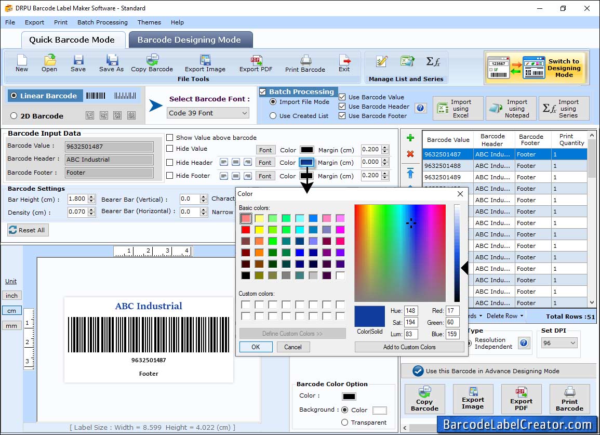This screenshot has width=600, height=435.
Task: Open the Export menu
Action: [34, 22]
